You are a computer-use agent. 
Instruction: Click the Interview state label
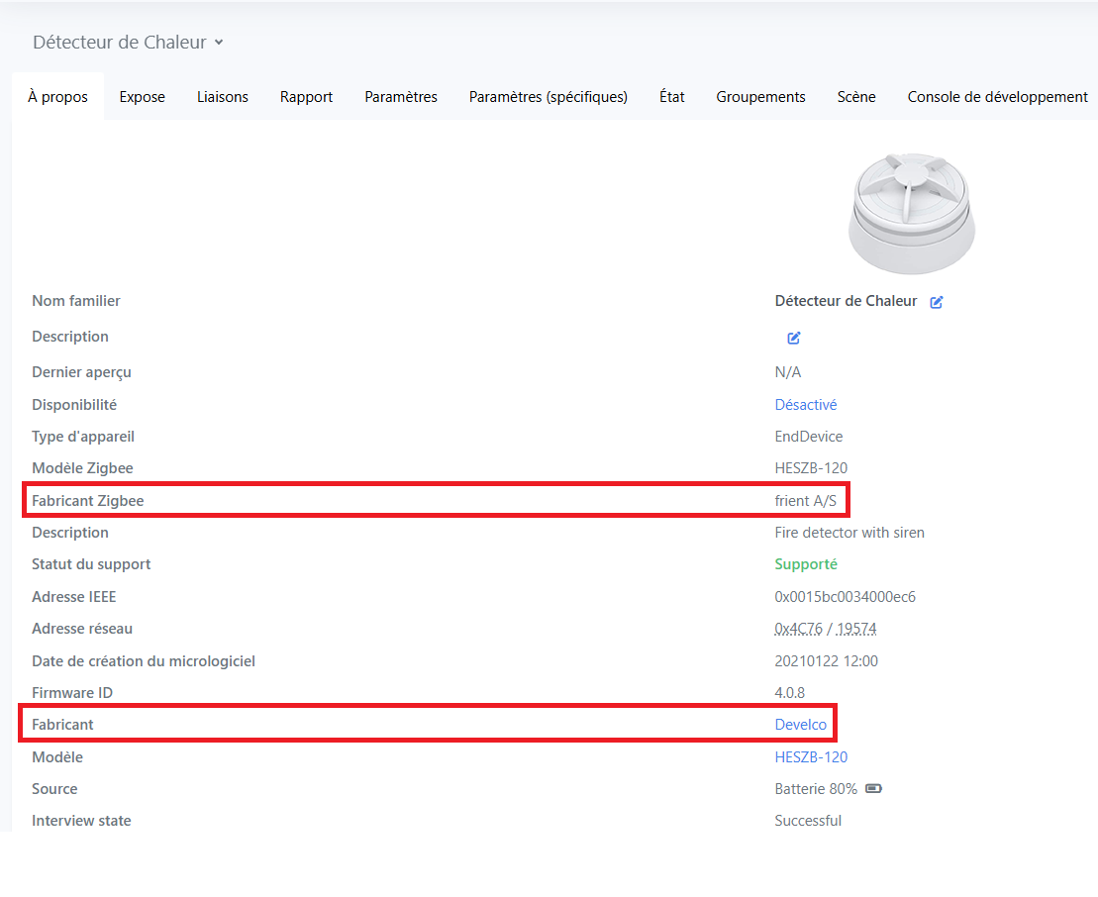(x=81, y=821)
